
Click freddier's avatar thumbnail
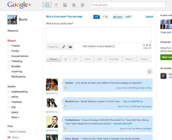click(x=52, y=84)
